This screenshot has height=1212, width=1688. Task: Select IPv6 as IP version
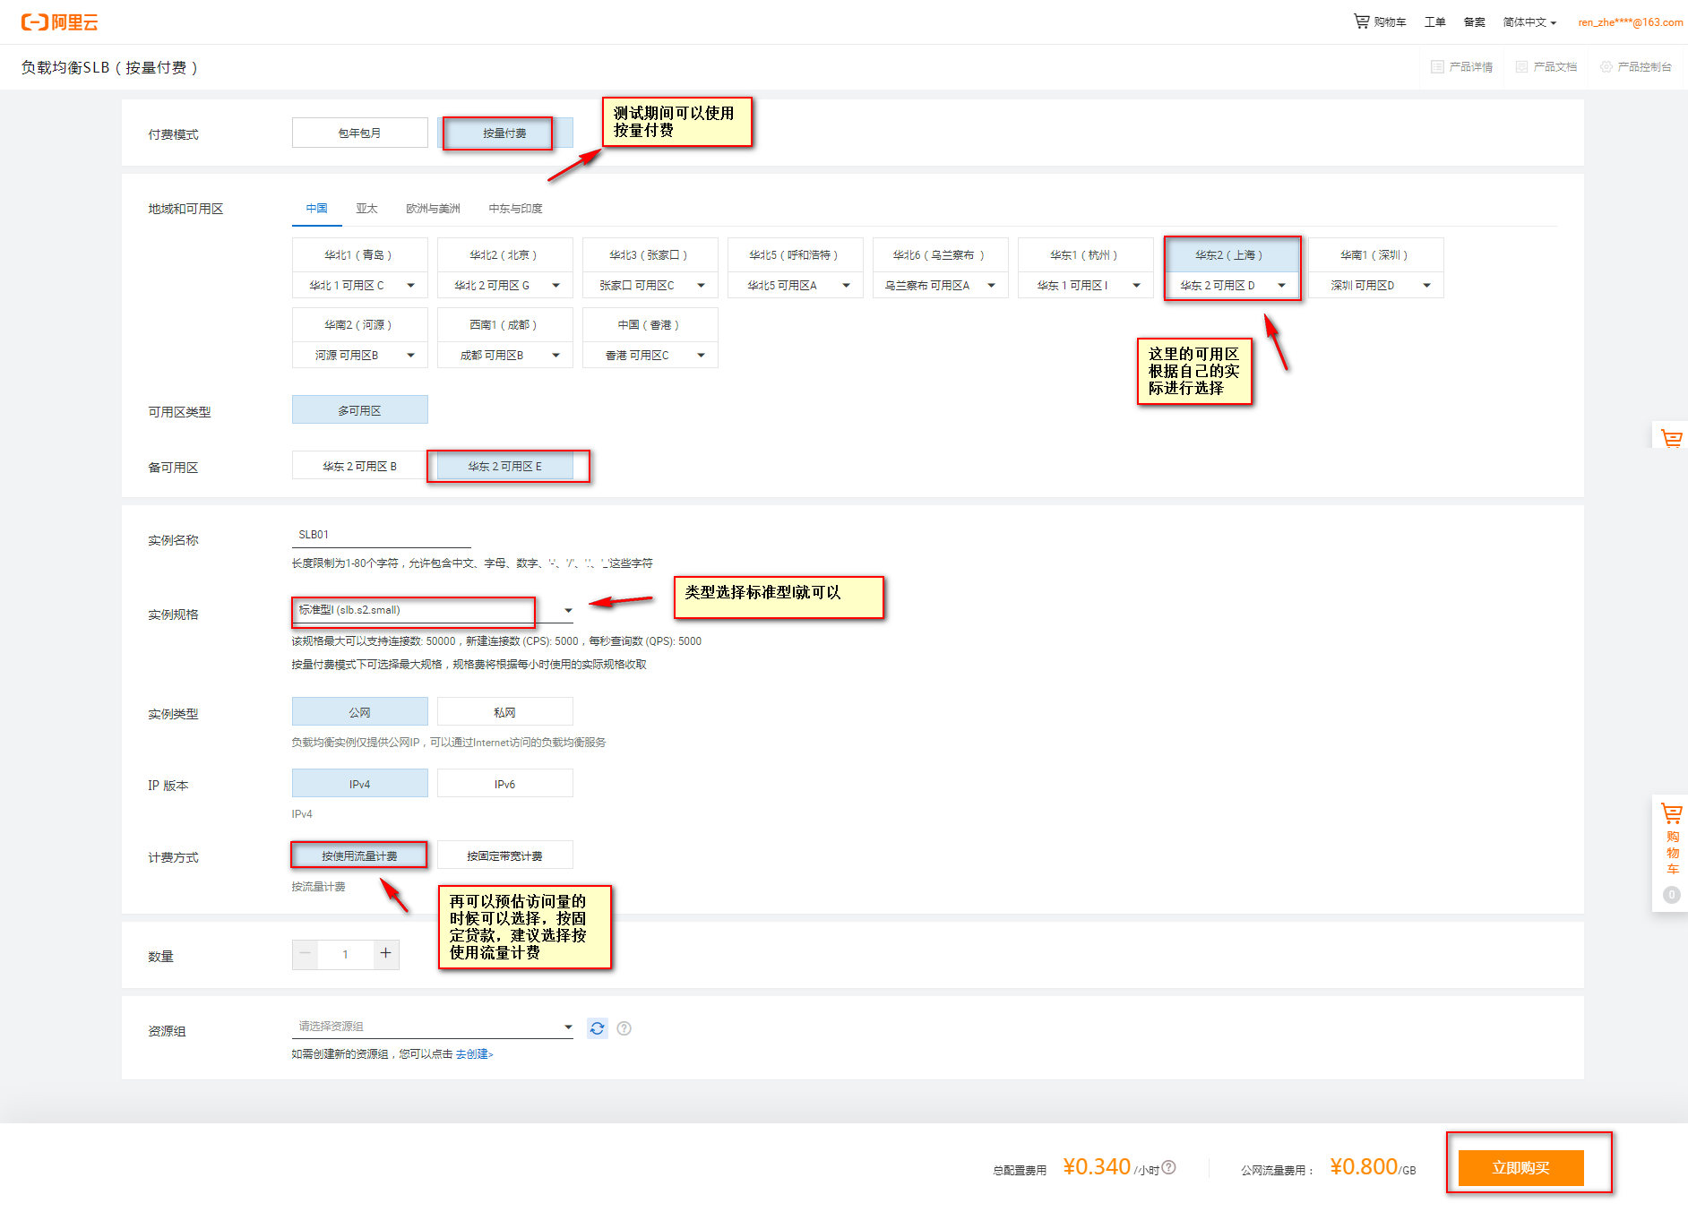point(504,784)
